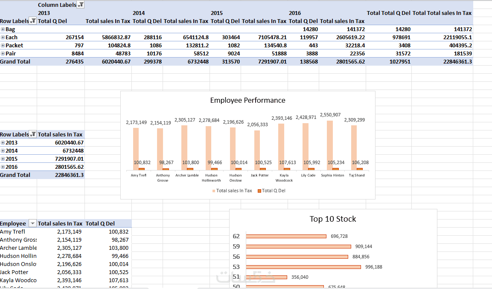The height and width of the screenshot is (289, 492).
Task: Select the Total Total Q Del header
Action: click(x=388, y=13)
